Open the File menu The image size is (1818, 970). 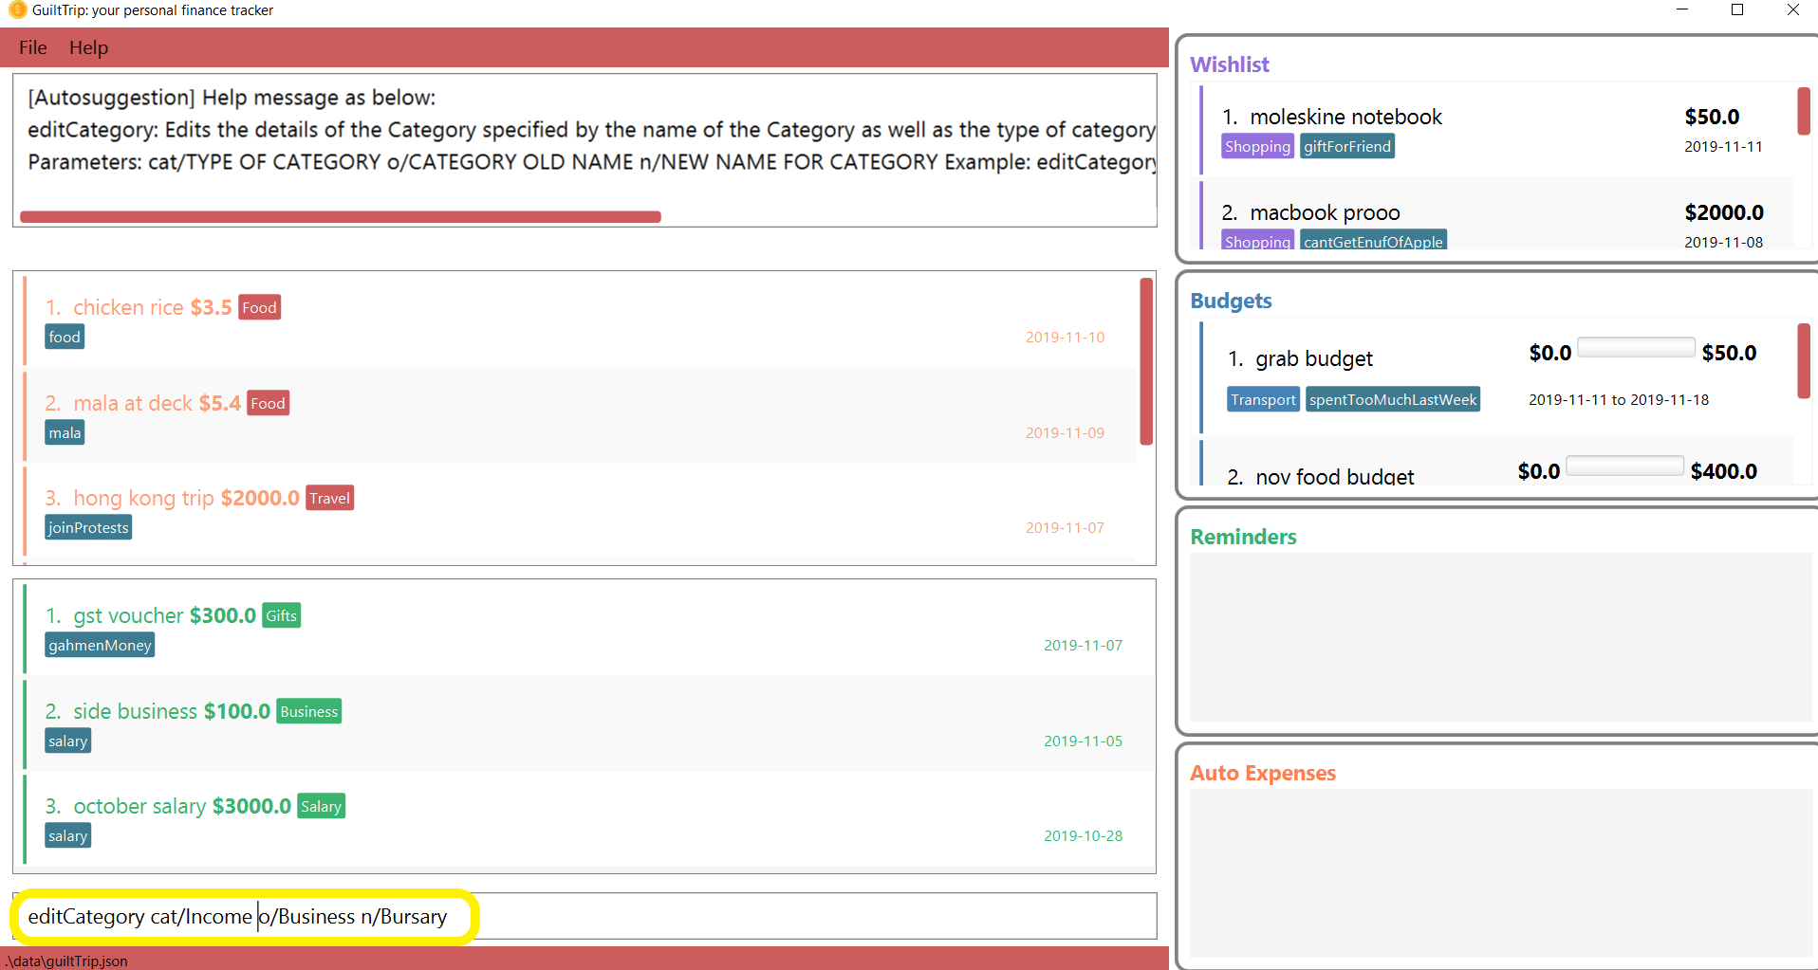click(x=32, y=47)
